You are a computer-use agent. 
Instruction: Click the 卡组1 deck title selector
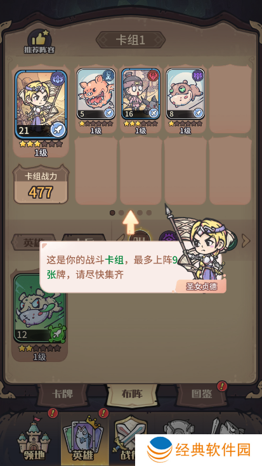point(131,40)
